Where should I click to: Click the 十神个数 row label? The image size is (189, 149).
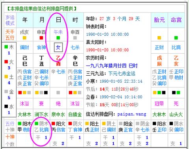pyautogui.click(x=10, y=140)
